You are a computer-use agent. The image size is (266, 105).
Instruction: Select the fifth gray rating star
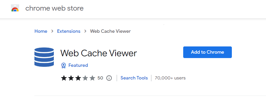tap(92, 78)
